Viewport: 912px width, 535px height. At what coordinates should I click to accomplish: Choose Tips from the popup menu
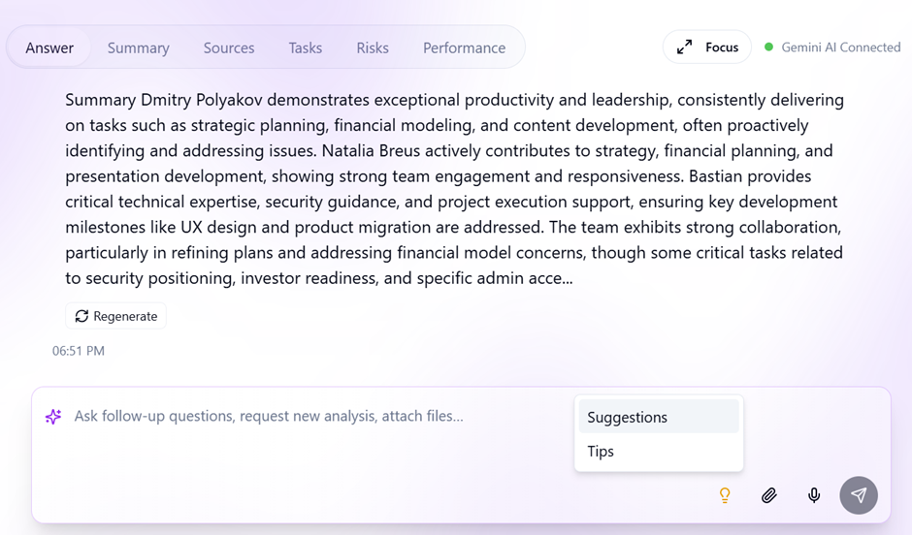pos(659,451)
